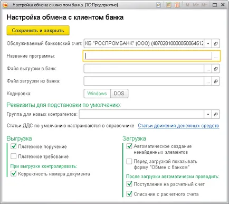The width and height of the screenshot is (229, 204).
Task: Click the Файл загрузки из банка field
Action: 144,81
